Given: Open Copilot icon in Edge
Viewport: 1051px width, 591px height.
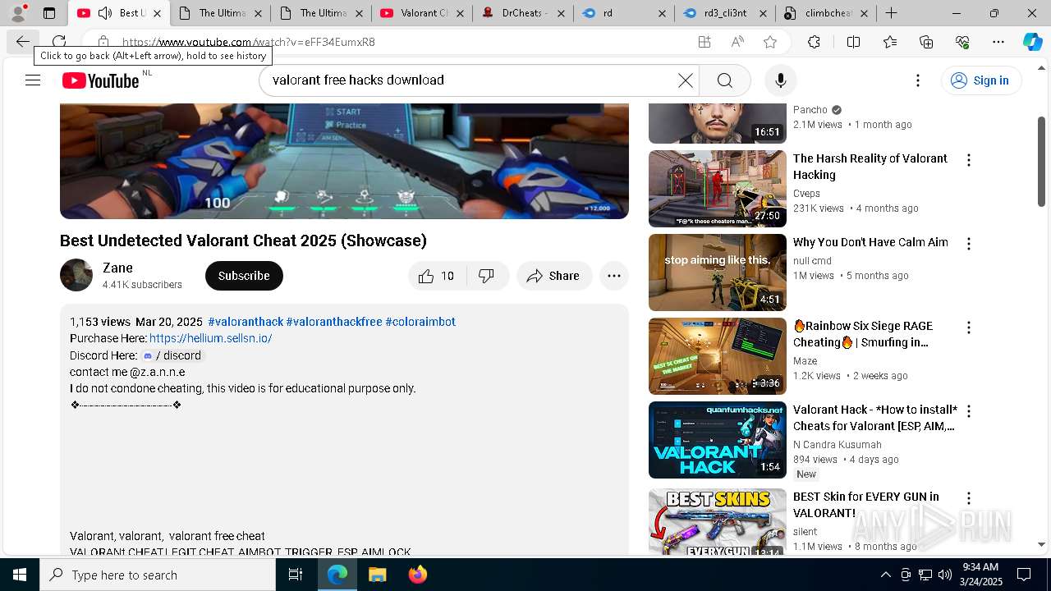Looking at the screenshot, I should coord(1032,42).
